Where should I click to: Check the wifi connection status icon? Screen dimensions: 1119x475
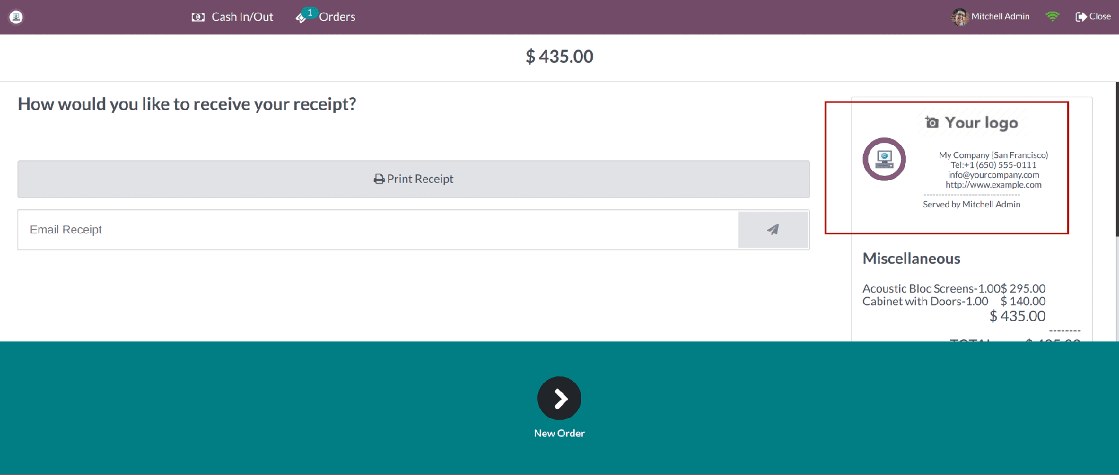tap(1053, 16)
